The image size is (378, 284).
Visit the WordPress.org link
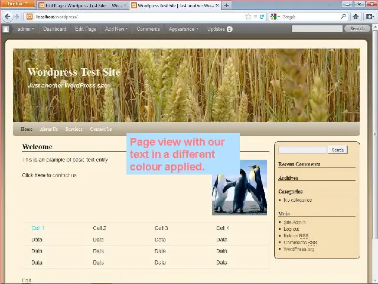(x=299, y=249)
